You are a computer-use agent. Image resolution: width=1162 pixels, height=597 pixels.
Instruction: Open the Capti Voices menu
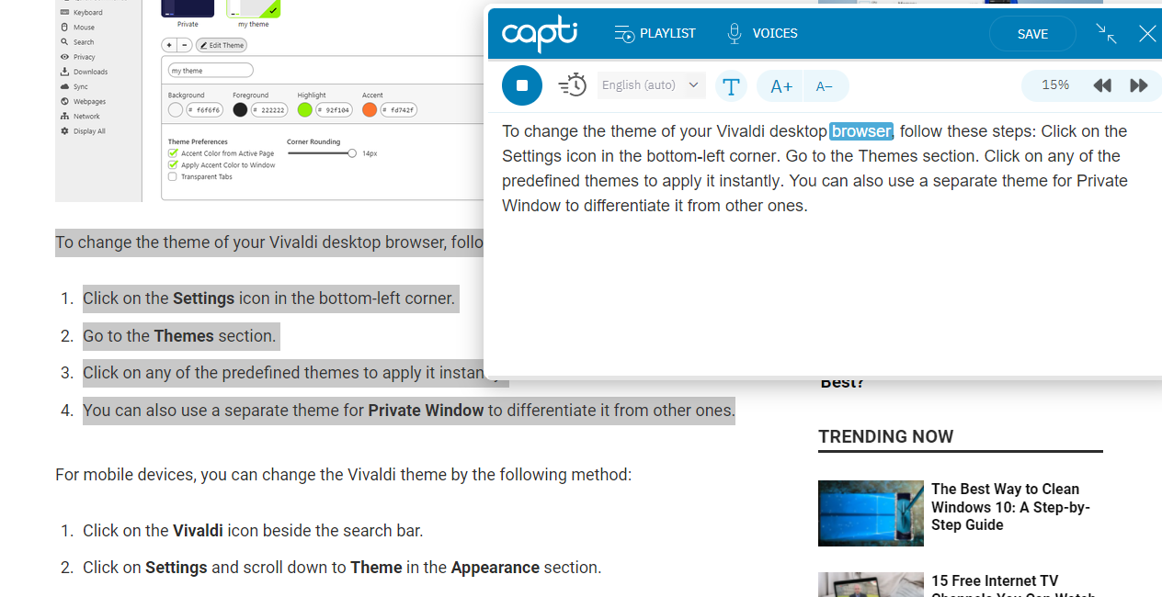click(762, 33)
